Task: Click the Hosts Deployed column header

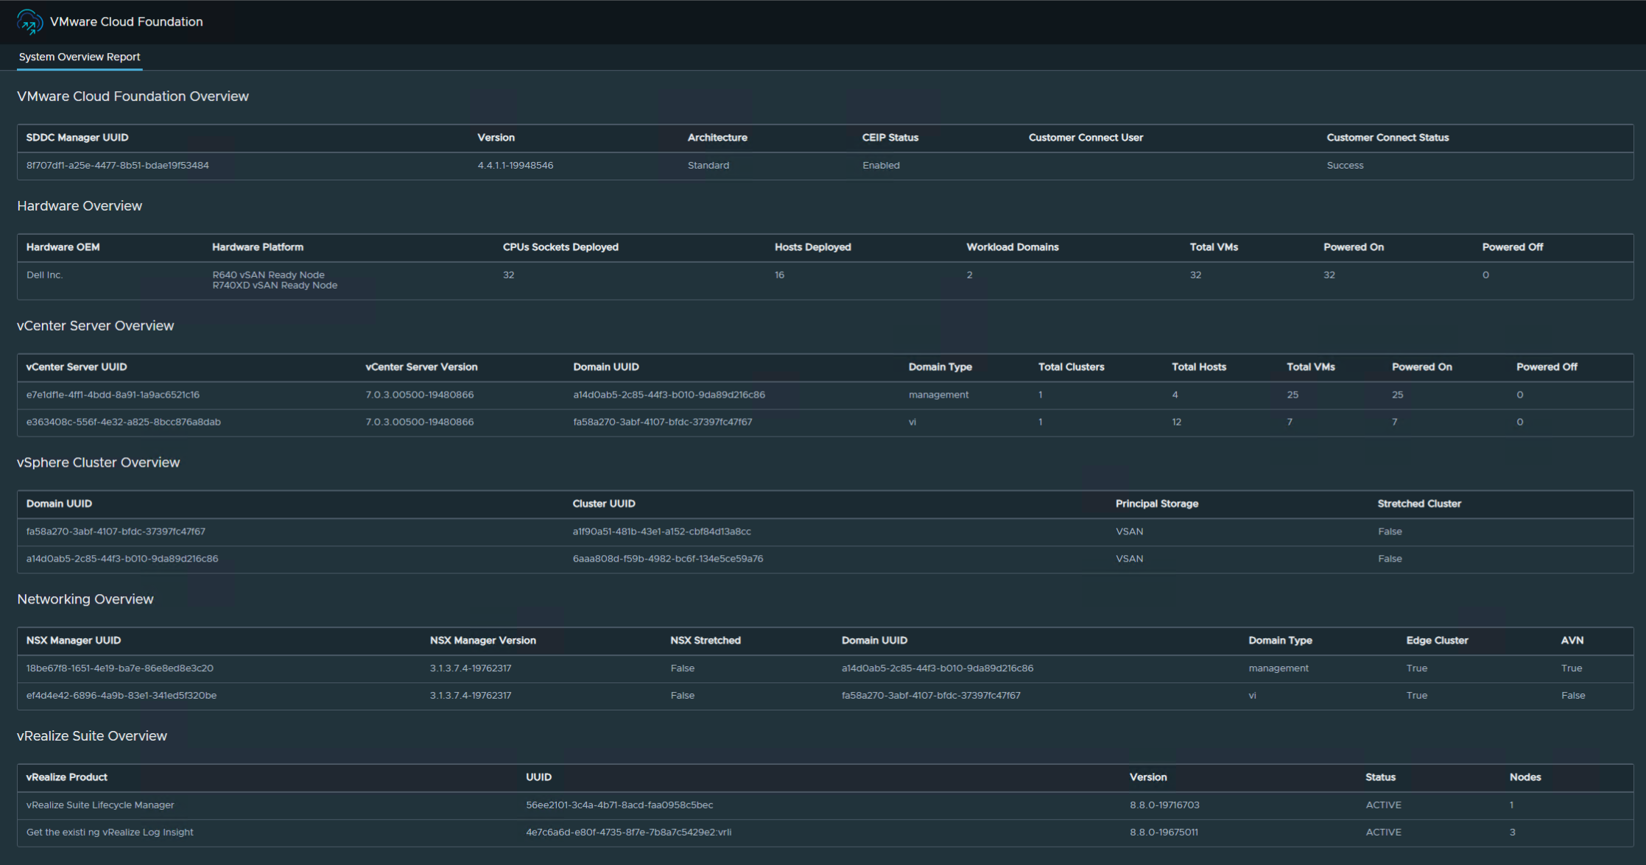Action: 812,247
